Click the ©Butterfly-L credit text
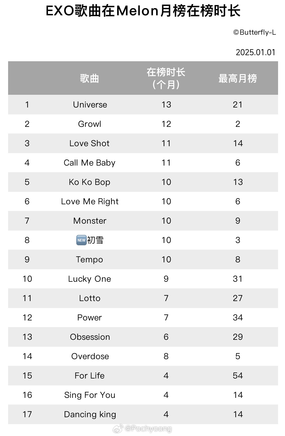This screenshot has width=285, height=436. [254, 32]
